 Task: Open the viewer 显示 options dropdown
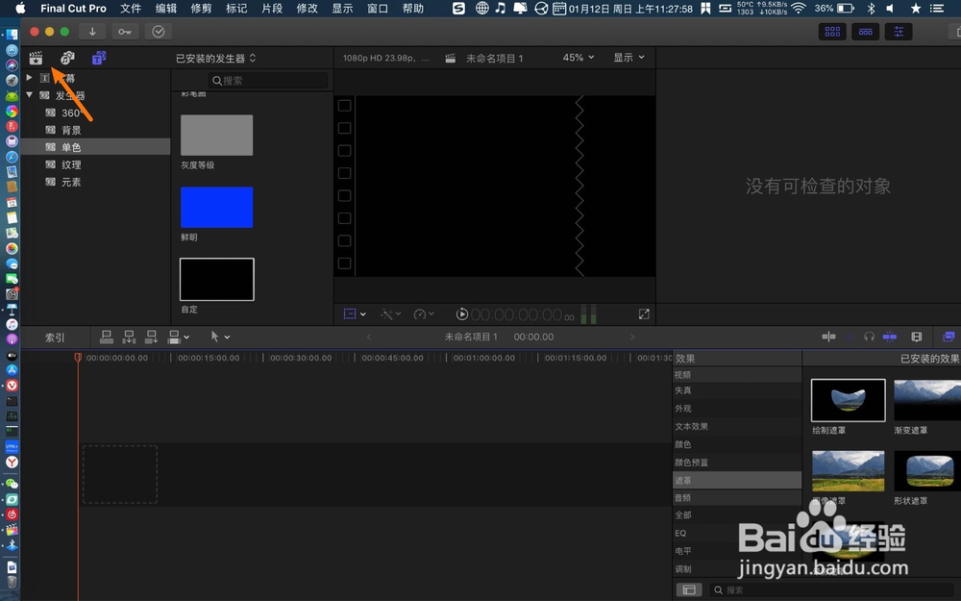pos(628,57)
